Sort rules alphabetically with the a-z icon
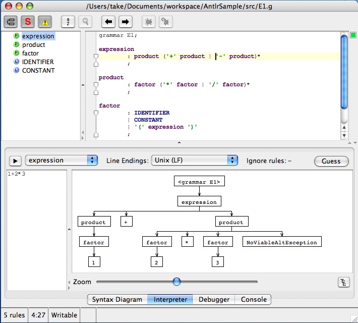This screenshot has height=323, width=358. point(68,22)
